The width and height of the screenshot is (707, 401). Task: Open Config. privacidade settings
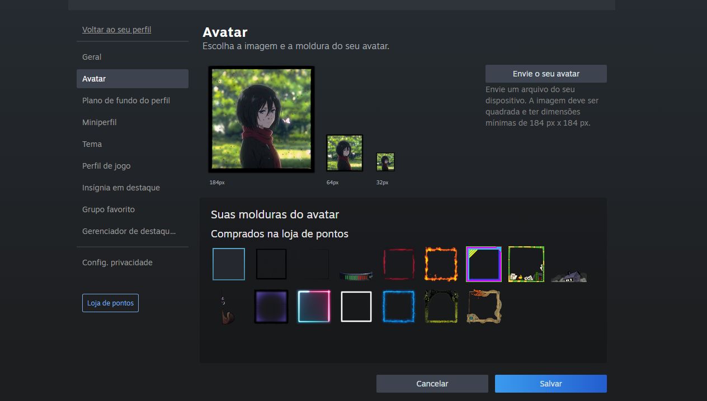133,262
